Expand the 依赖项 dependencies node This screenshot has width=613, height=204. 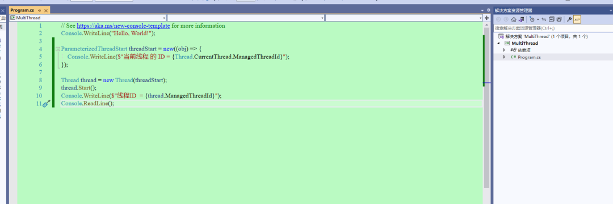[x=505, y=50]
